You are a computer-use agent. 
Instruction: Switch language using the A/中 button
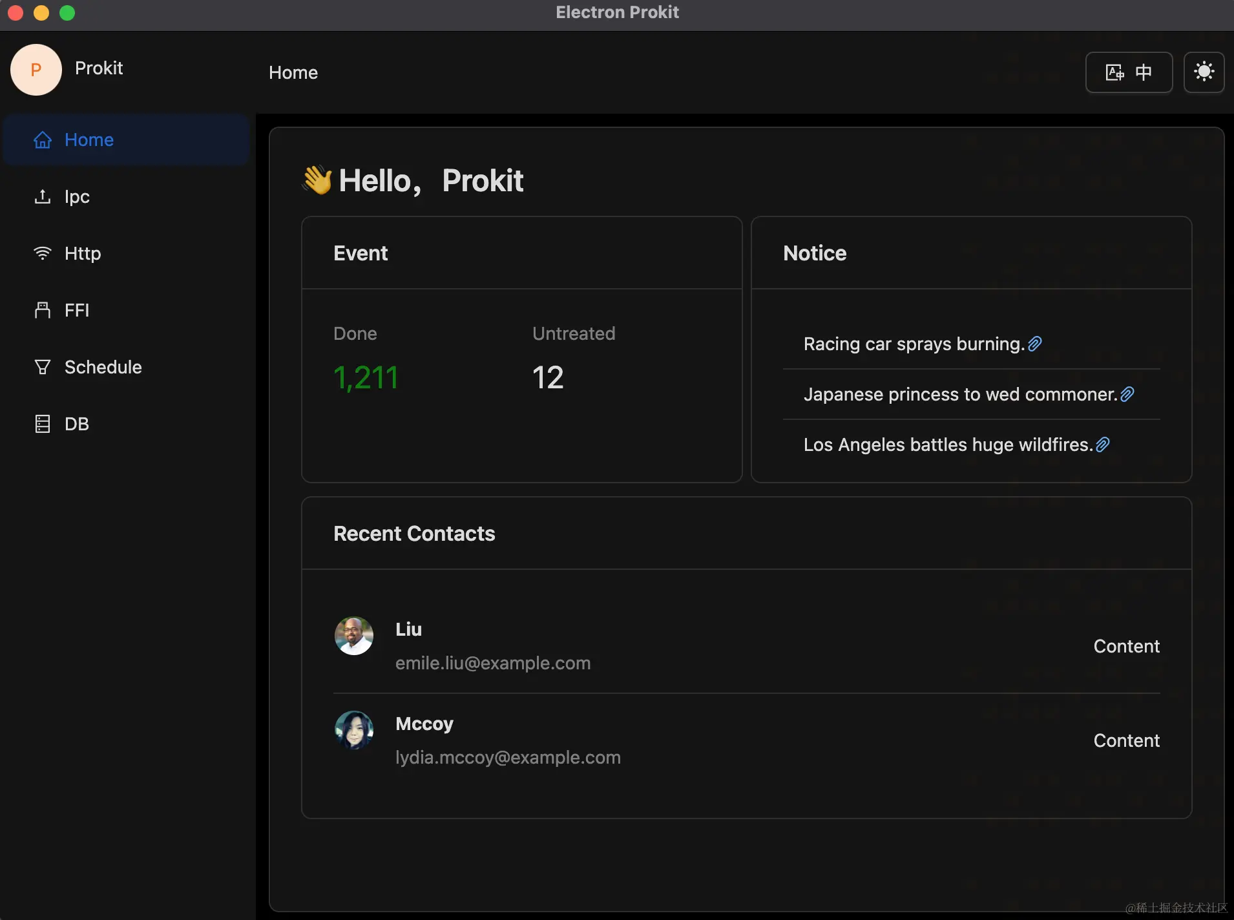(x=1128, y=72)
